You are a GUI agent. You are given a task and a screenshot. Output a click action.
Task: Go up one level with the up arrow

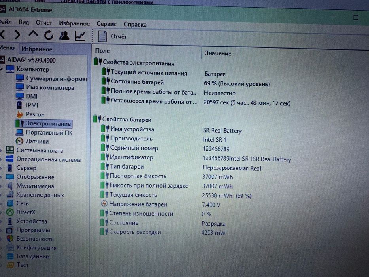pos(33,34)
